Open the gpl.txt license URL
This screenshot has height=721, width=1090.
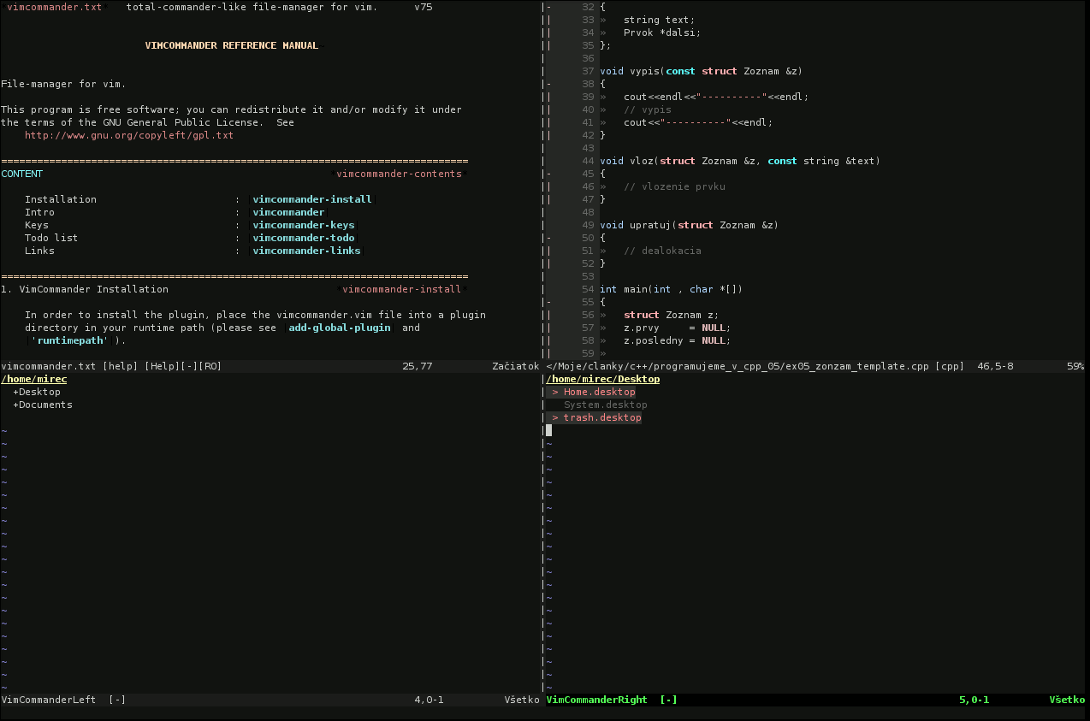(x=129, y=135)
